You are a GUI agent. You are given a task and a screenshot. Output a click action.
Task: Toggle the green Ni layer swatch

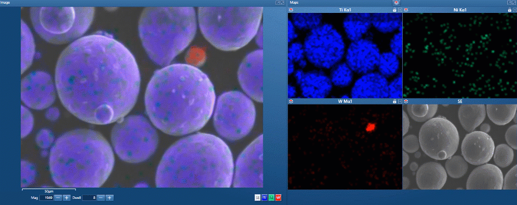272,197
